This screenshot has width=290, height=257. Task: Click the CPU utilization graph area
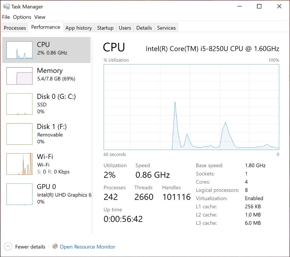191,107
